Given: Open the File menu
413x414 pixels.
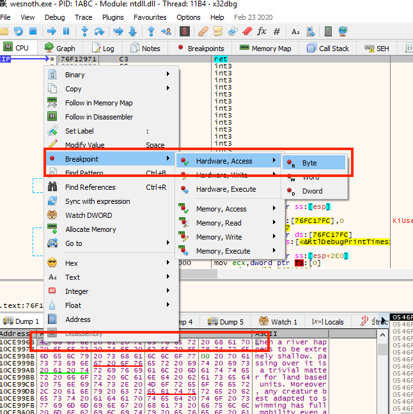Looking at the screenshot, I should 5,17.
